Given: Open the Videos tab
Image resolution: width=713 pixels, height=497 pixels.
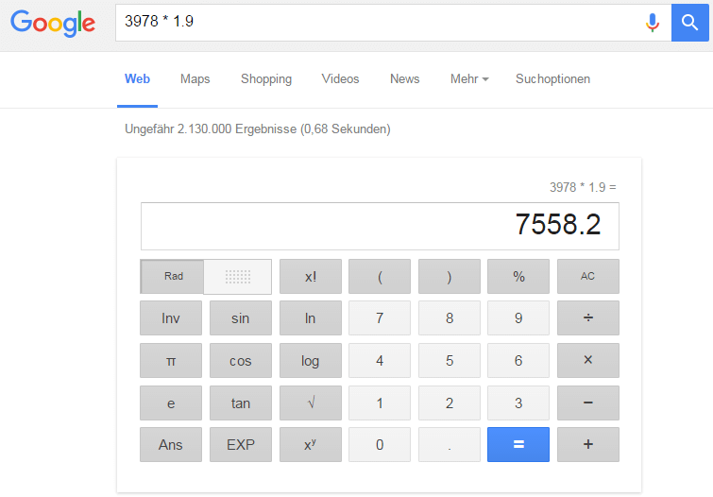Looking at the screenshot, I should click(340, 78).
